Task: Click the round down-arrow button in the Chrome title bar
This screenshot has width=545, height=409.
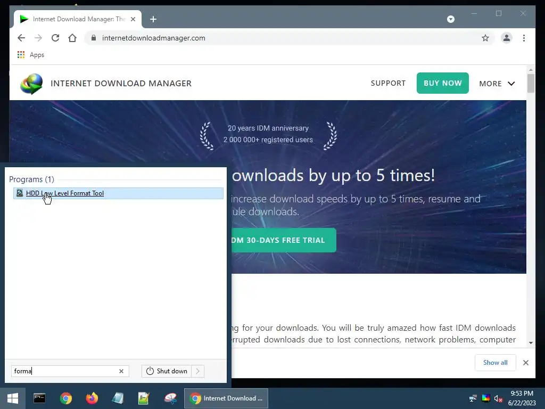Action: (x=450, y=19)
